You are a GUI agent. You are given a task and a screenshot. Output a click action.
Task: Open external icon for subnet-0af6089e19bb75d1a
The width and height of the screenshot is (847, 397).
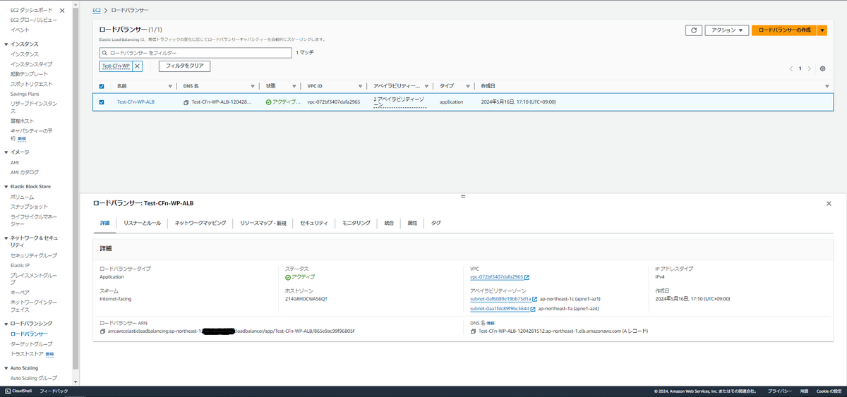click(x=534, y=299)
